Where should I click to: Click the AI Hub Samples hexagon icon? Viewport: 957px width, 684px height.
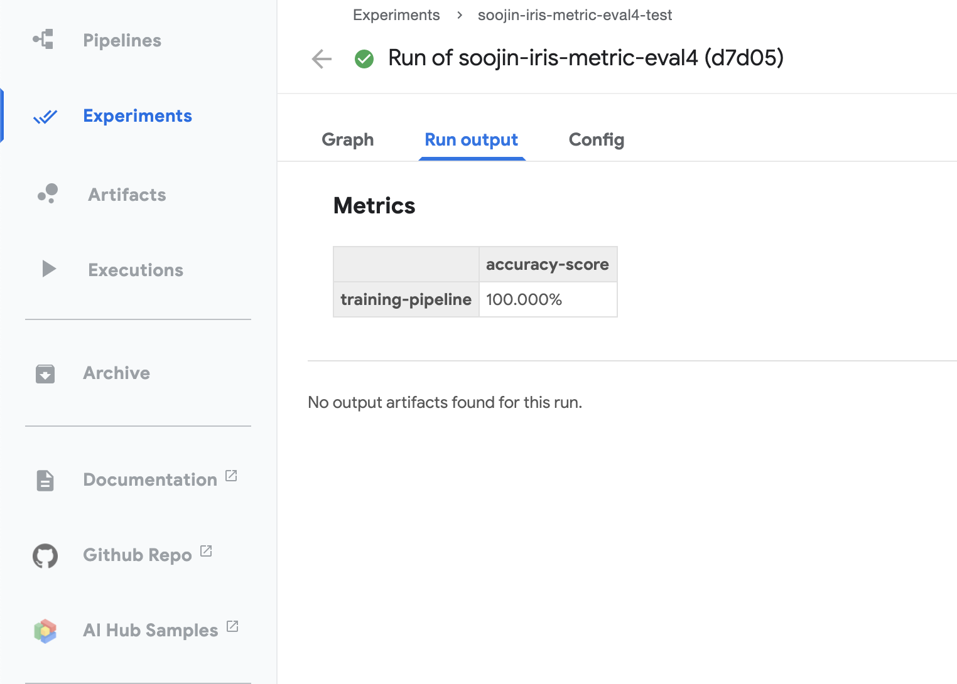coord(45,631)
